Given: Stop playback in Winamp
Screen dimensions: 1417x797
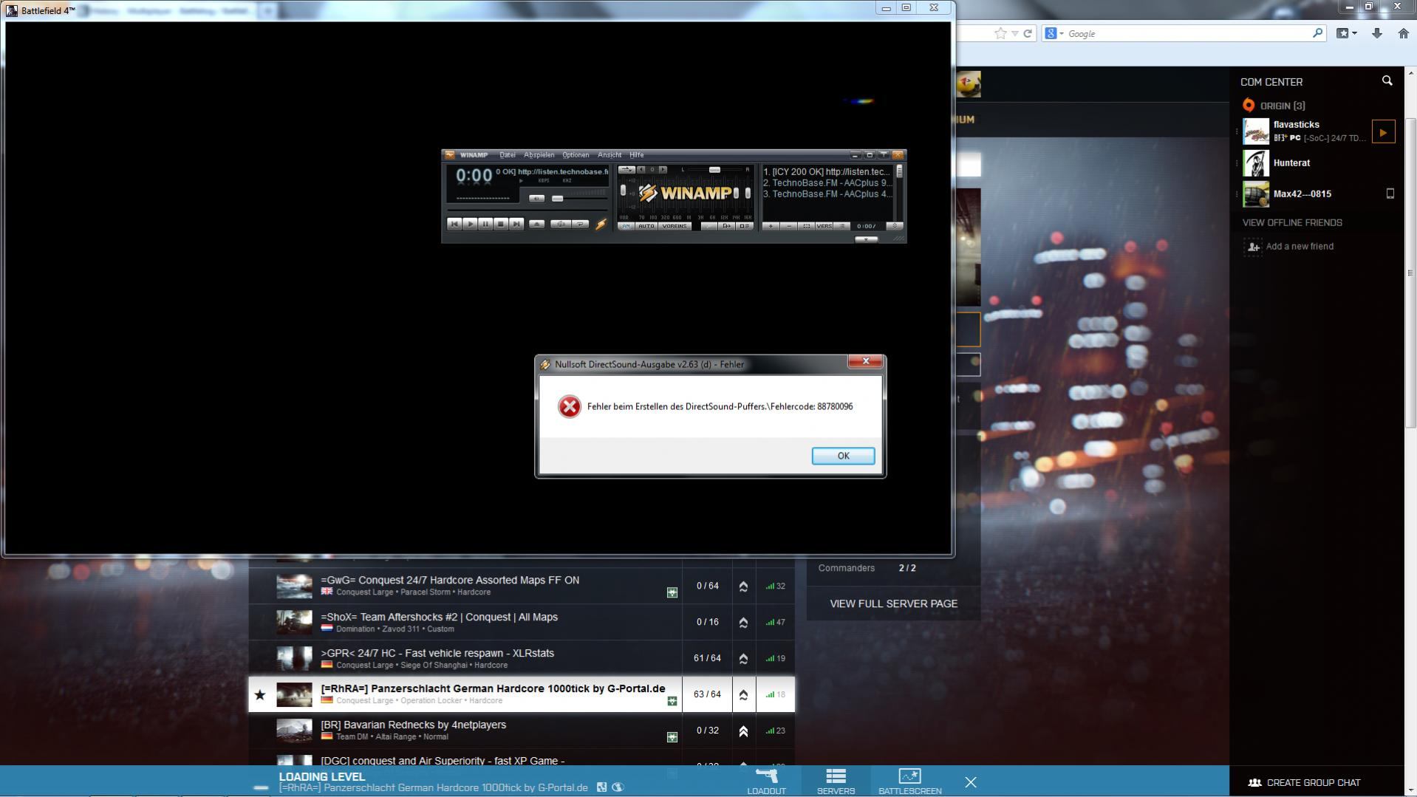Looking at the screenshot, I should (501, 224).
